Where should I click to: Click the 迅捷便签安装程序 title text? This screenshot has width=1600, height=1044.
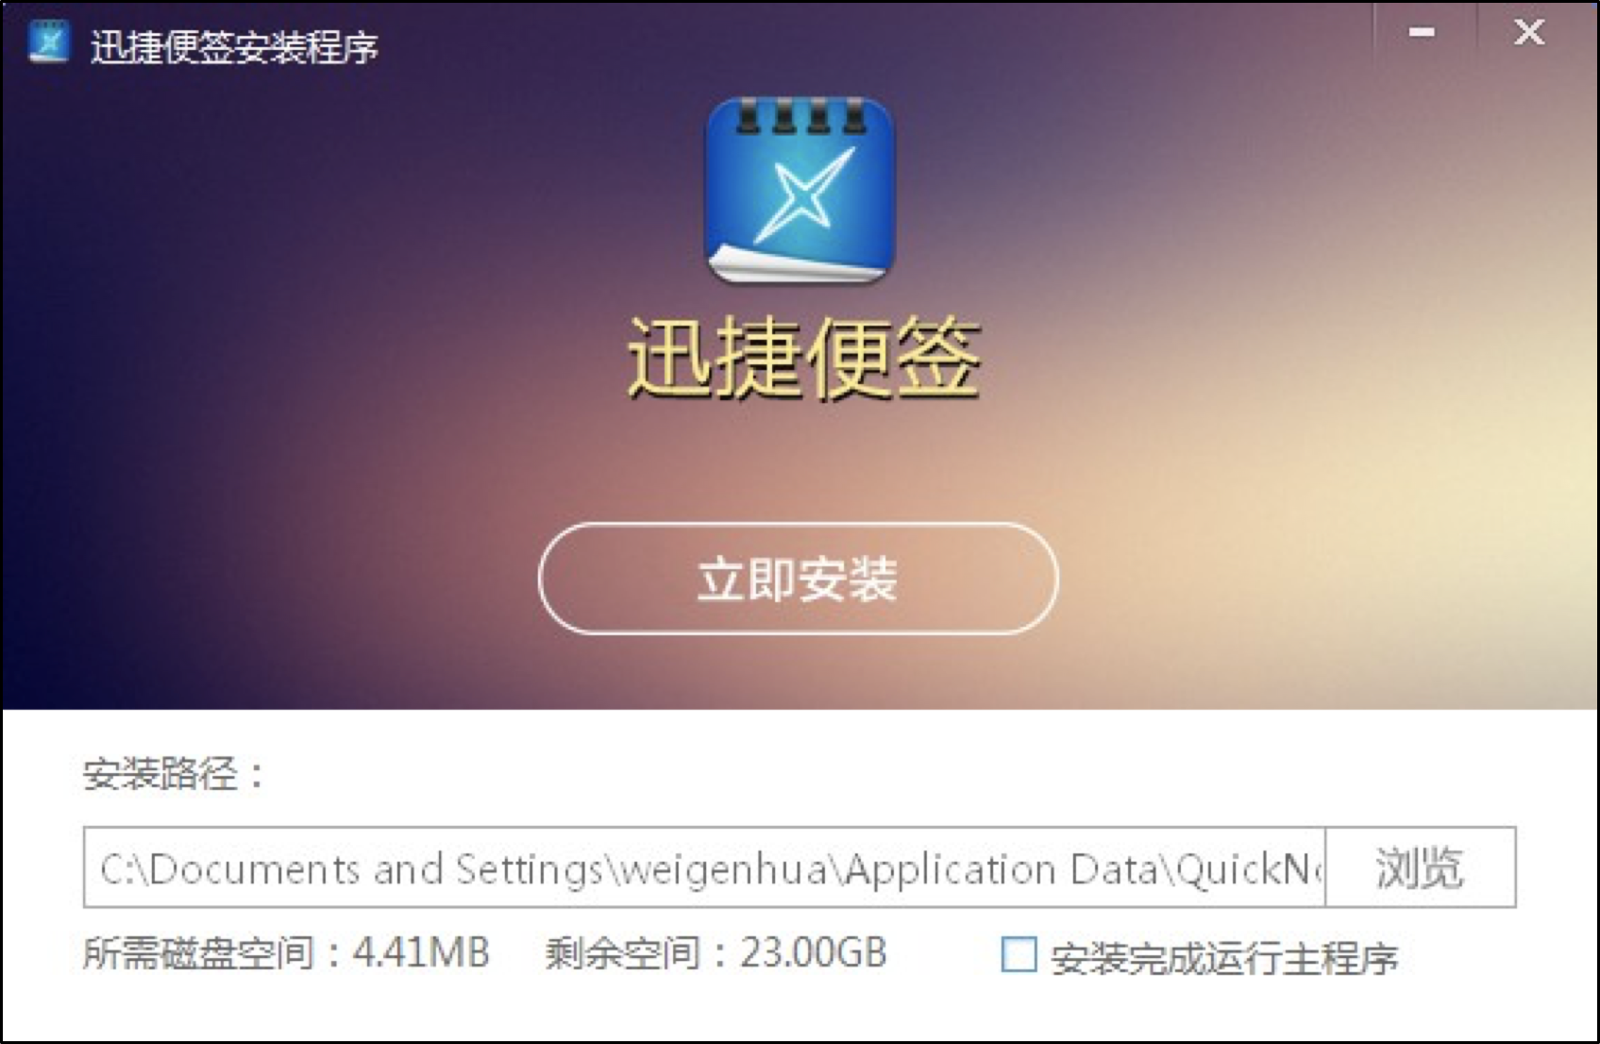(234, 46)
